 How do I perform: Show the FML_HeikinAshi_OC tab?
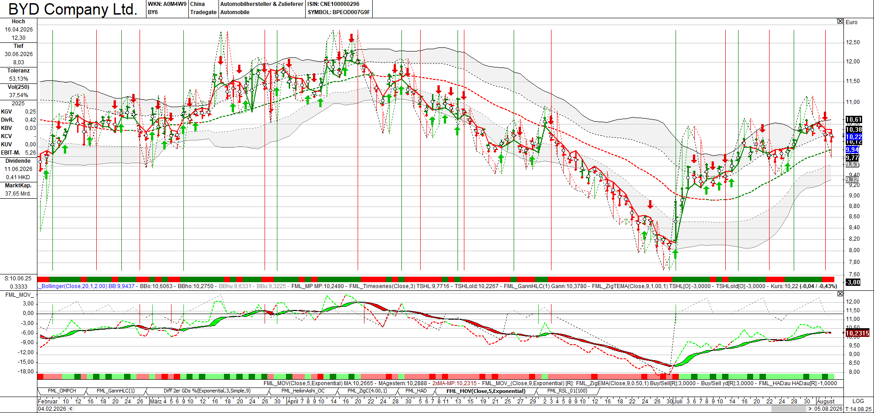tap(303, 391)
